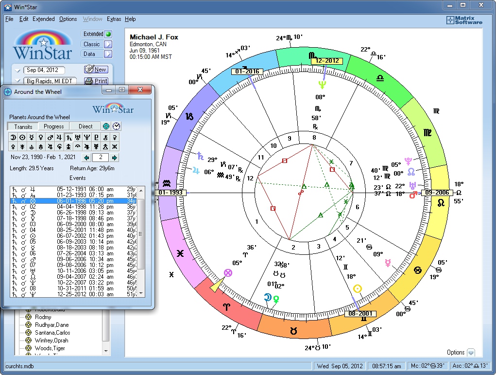Select the Poseidon glyph at row end
Image resolution: width=496 pixels, height=375 pixels.
coord(115,146)
